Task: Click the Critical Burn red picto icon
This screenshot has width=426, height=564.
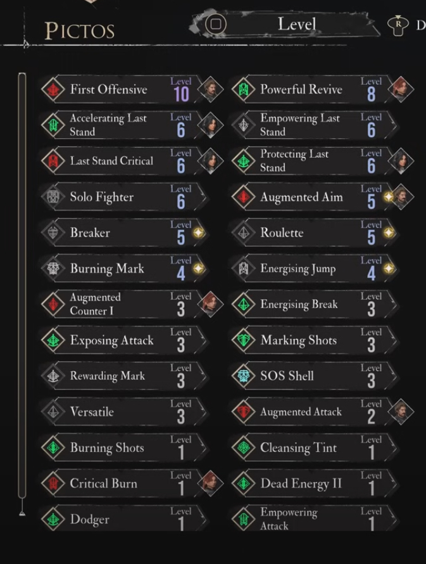Action: point(53,484)
